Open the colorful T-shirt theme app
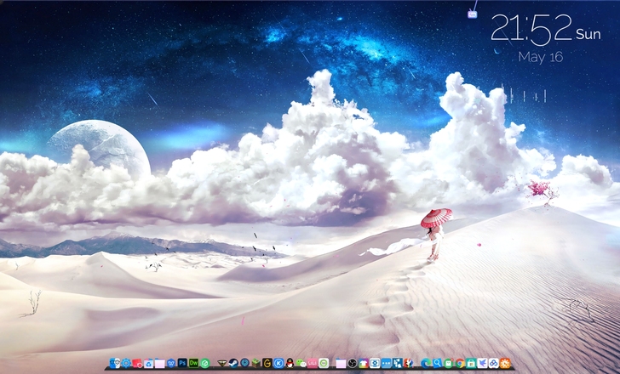The height and width of the screenshot is (374, 620). [364, 363]
